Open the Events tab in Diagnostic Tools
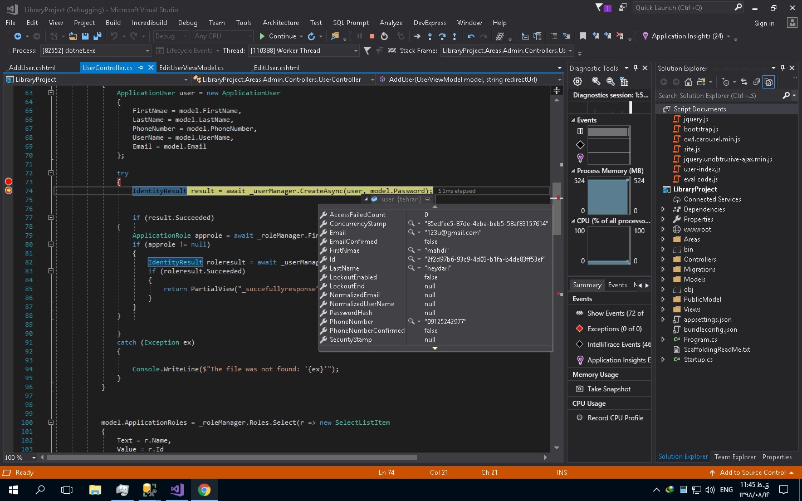 point(617,285)
